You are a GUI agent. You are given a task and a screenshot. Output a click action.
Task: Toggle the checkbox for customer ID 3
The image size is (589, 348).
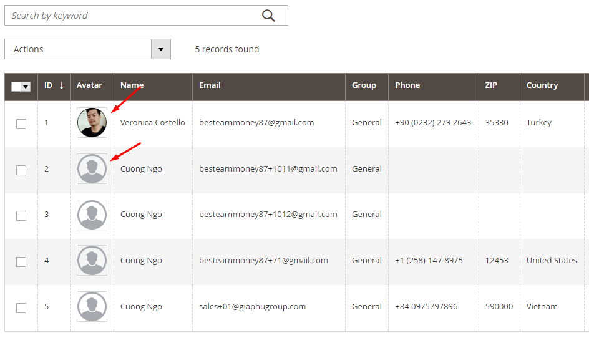click(21, 215)
